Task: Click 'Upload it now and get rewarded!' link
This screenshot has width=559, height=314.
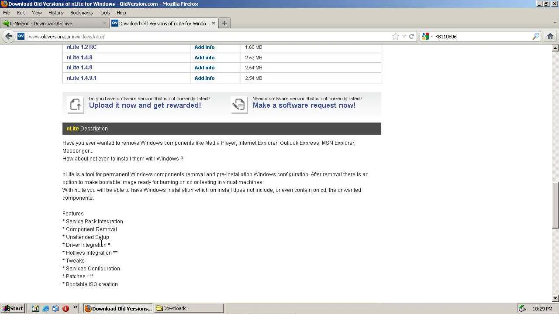Action: (x=145, y=106)
